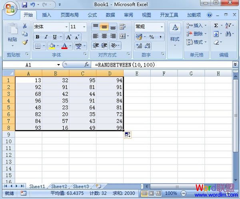Increase font size with grow font icon
The height and width of the screenshot is (199, 240).
click(68, 37)
